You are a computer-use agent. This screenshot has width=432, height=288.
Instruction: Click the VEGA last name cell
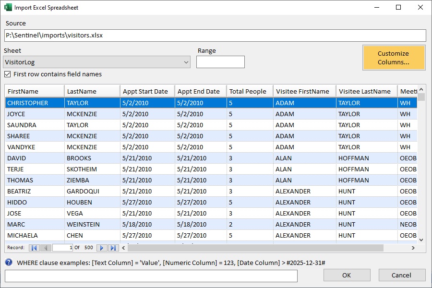pyautogui.click(x=92, y=213)
